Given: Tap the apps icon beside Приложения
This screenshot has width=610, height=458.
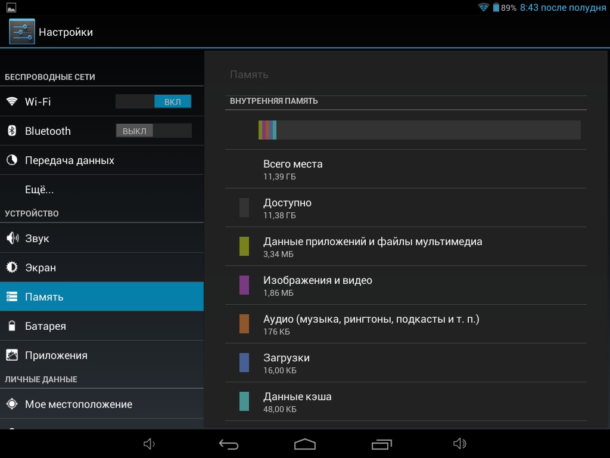Looking at the screenshot, I should coord(12,355).
